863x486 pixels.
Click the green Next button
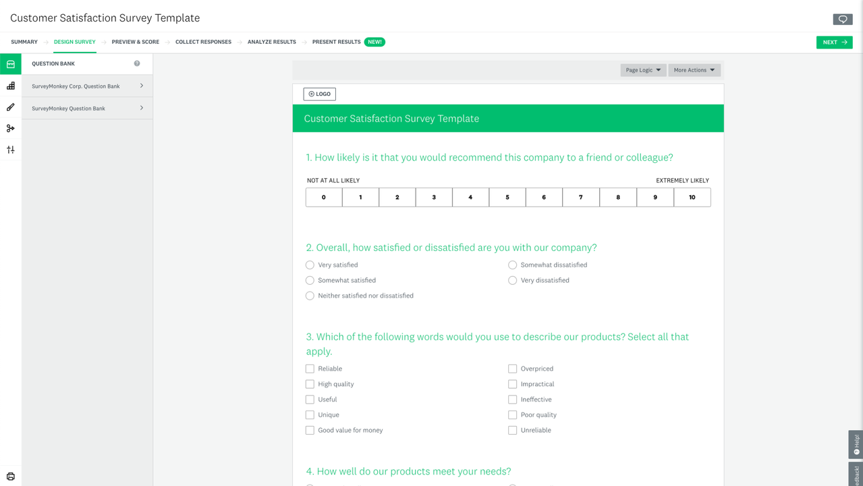(834, 42)
